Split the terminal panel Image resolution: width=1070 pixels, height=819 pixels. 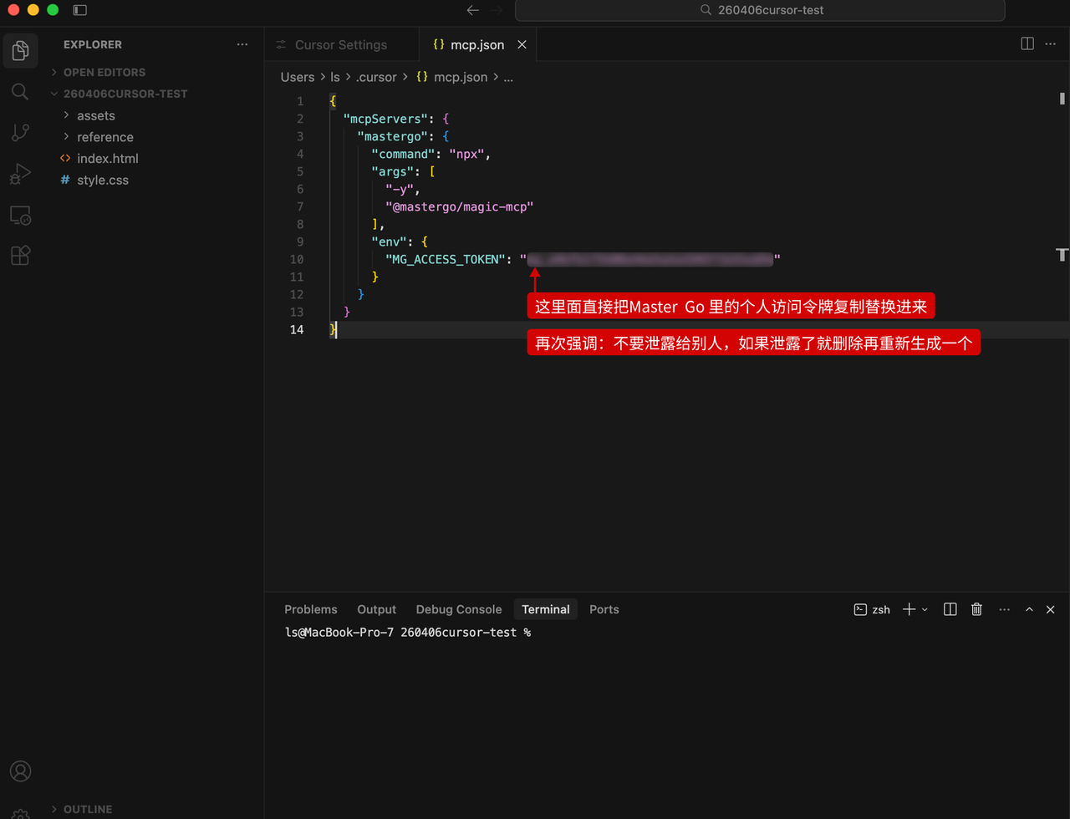coord(950,609)
